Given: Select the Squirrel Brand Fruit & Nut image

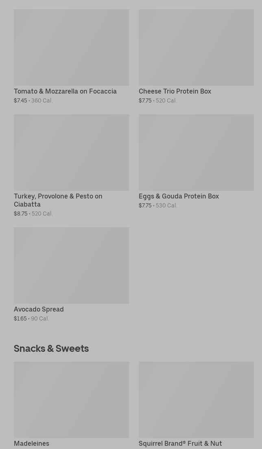Looking at the screenshot, I should pos(196,399).
